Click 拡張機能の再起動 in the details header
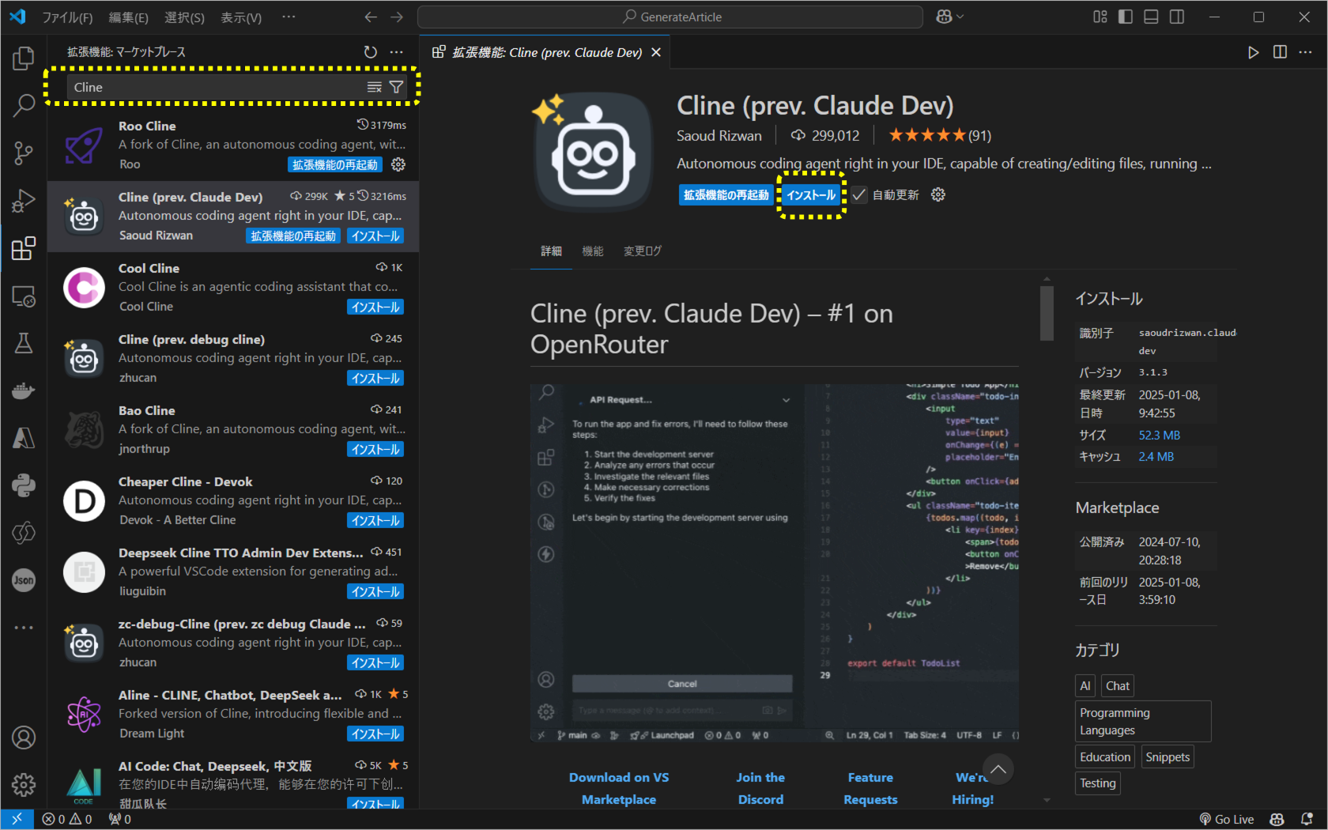Screen dimensions: 1328x830 (x=726, y=194)
